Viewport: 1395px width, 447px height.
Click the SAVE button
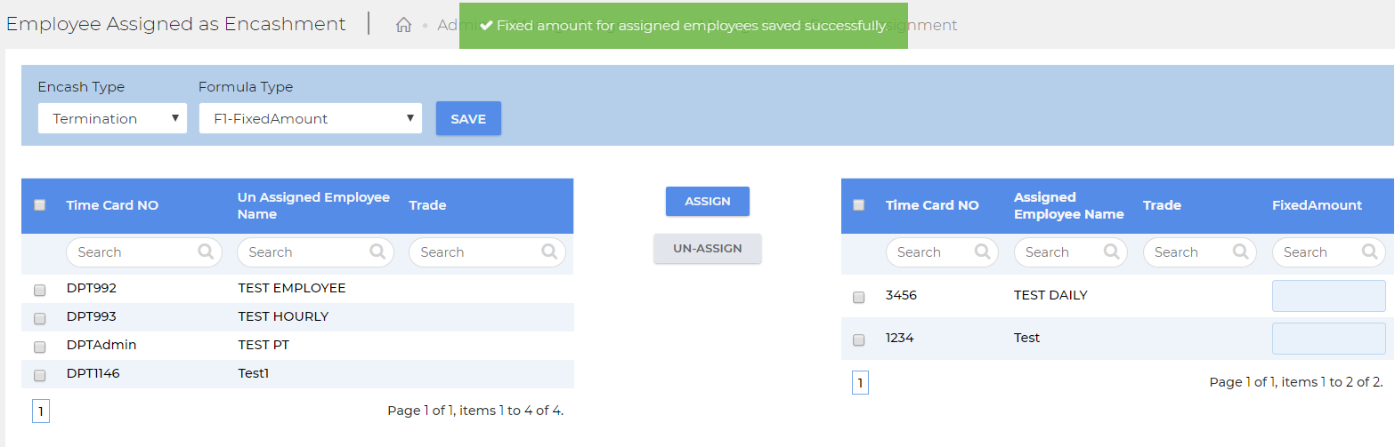pos(468,118)
